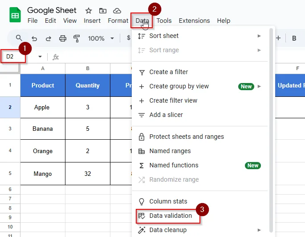Open the Edit menu
305x237 pixels.
[x=50, y=21]
